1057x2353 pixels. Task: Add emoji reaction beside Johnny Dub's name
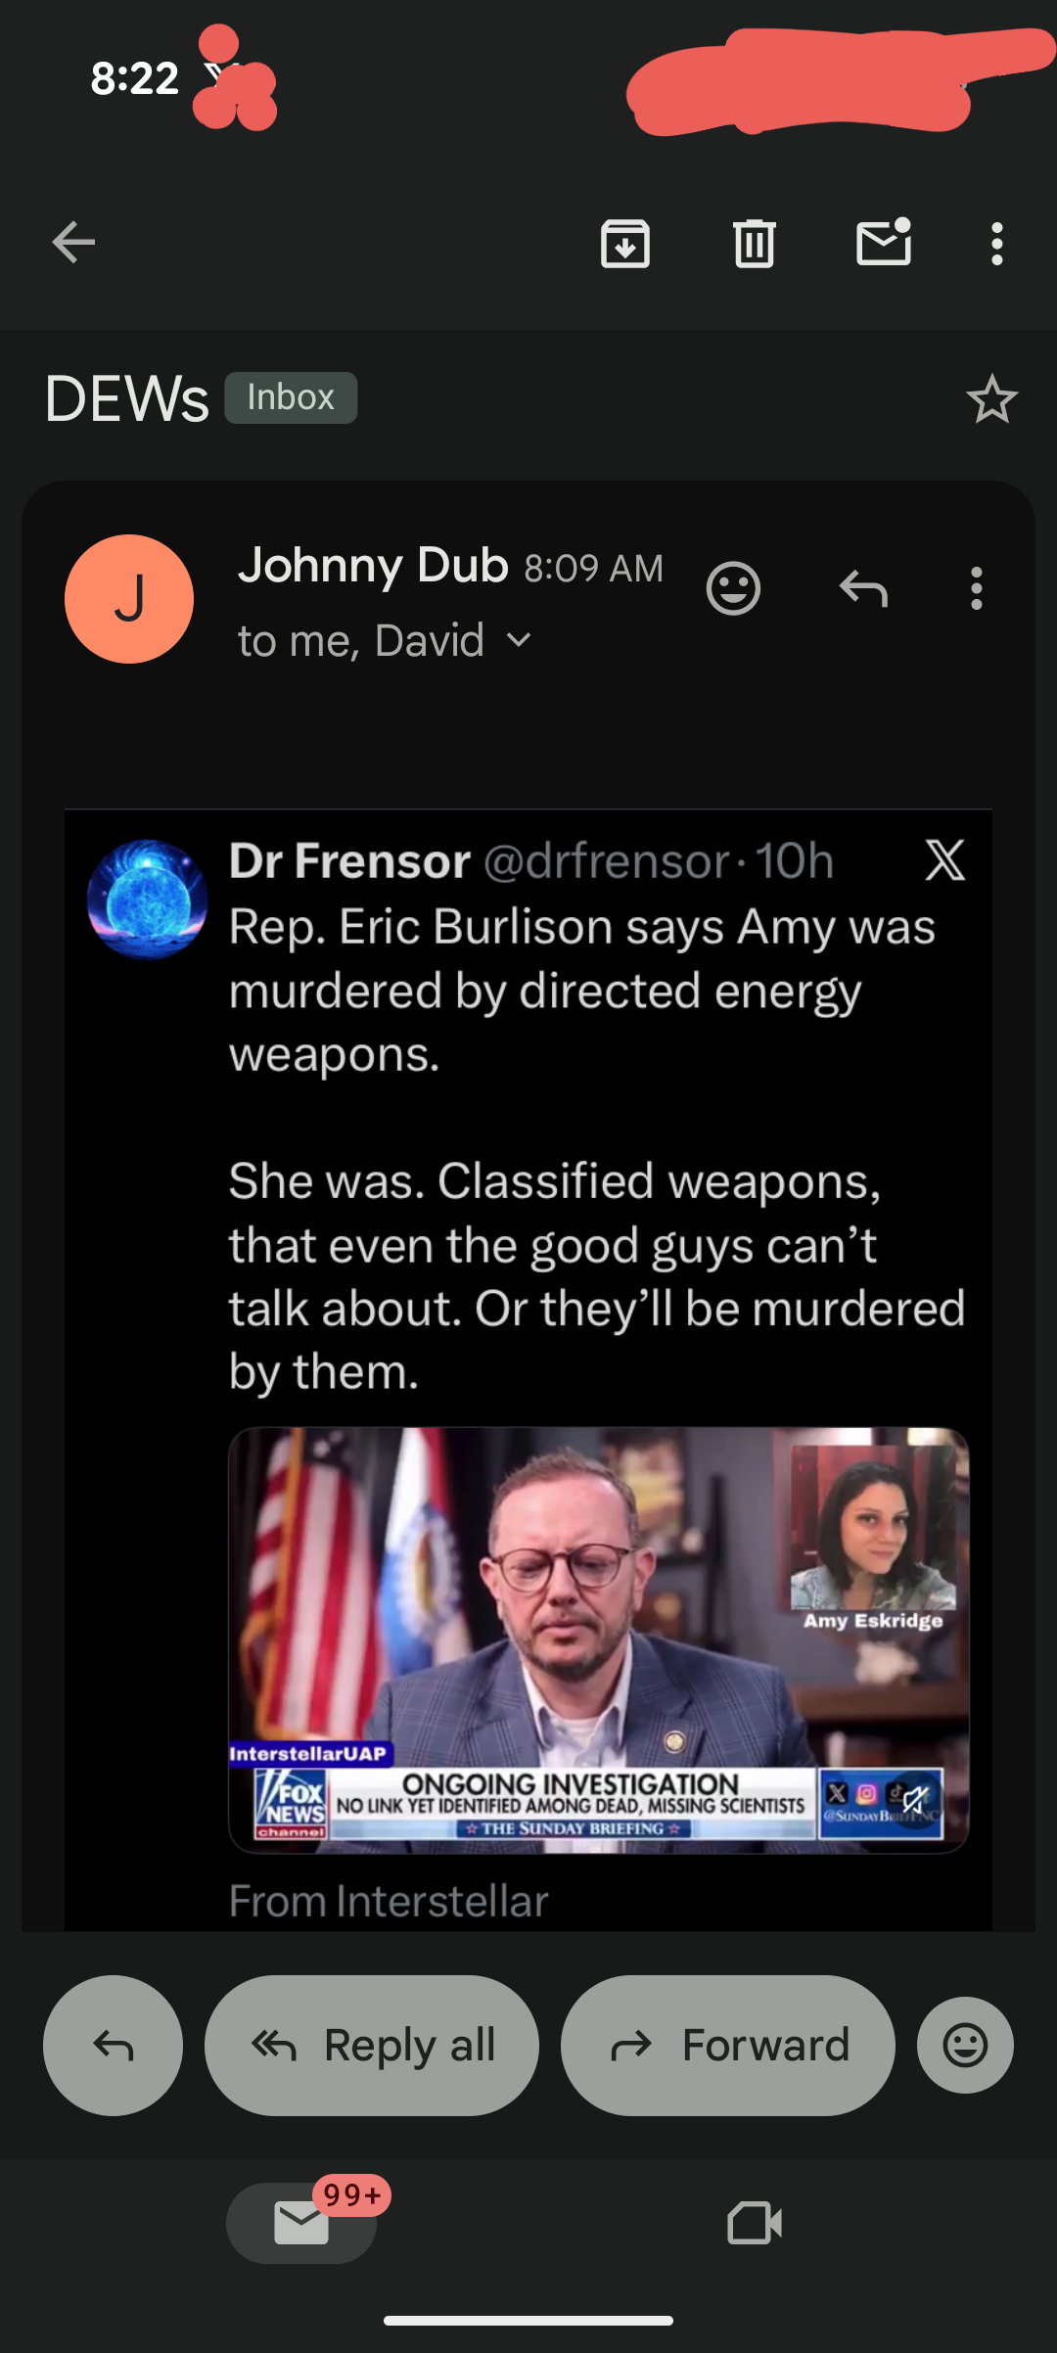pos(733,588)
